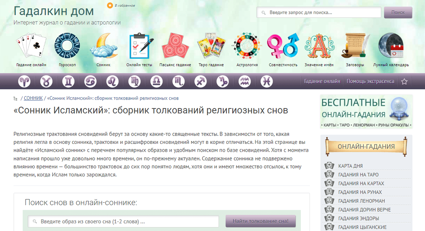Select the Aries zodiac sign
The width and height of the screenshot is (425, 231).
tap(24, 81)
